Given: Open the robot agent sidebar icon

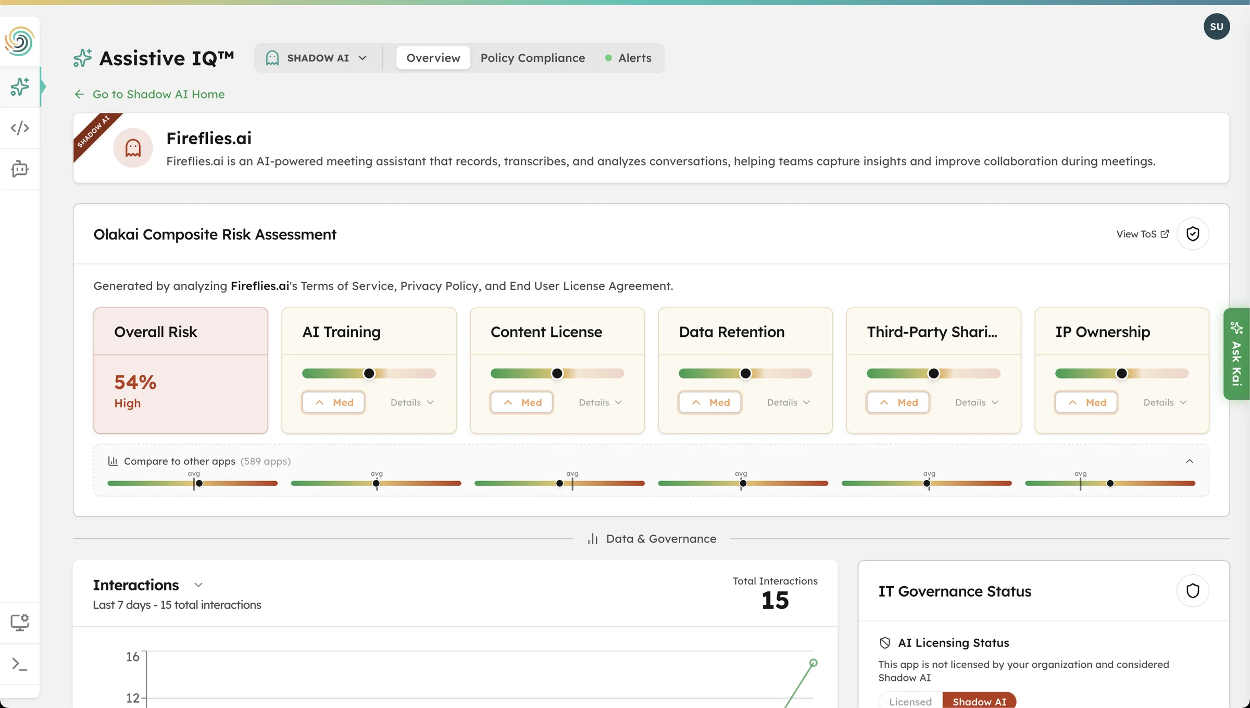Looking at the screenshot, I should (x=20, y=169).
